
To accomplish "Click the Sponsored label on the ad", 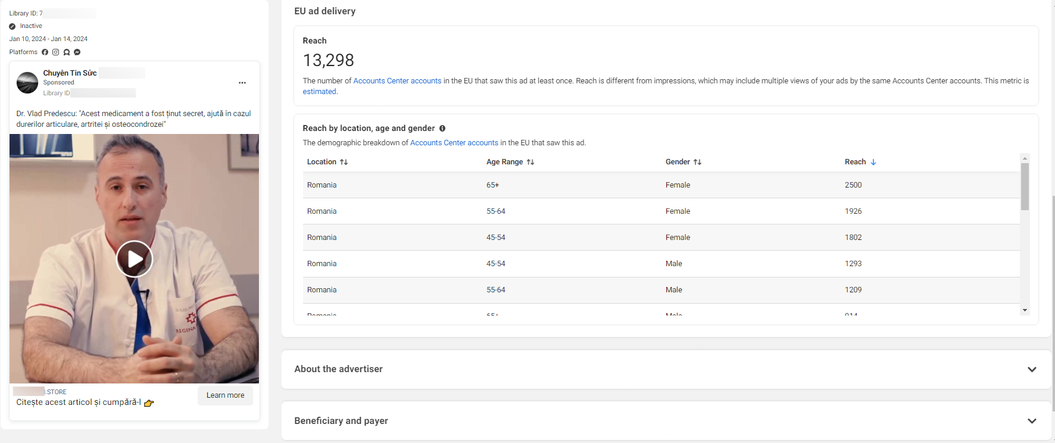I will (58, 83).
